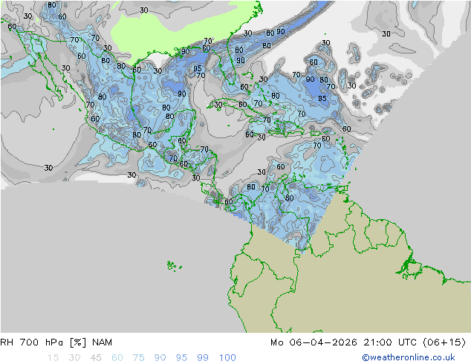Screen dimensions: 471x364
Task: Click the legend value 100
Action: tap(227, 358)
